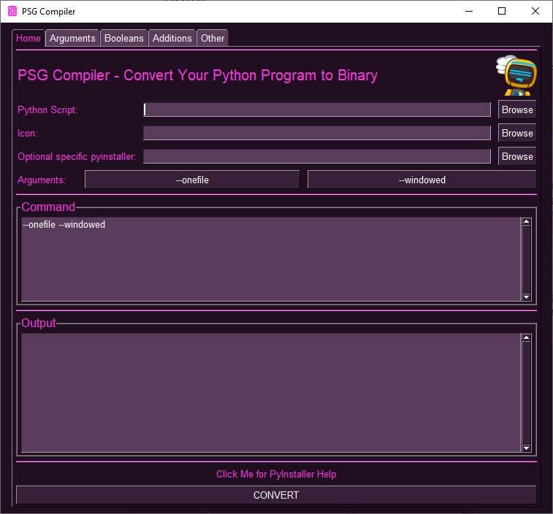Open the Click Me for PyInstaller Help link
The height and width of the screenshot is (514, 553).
(276, 474)
